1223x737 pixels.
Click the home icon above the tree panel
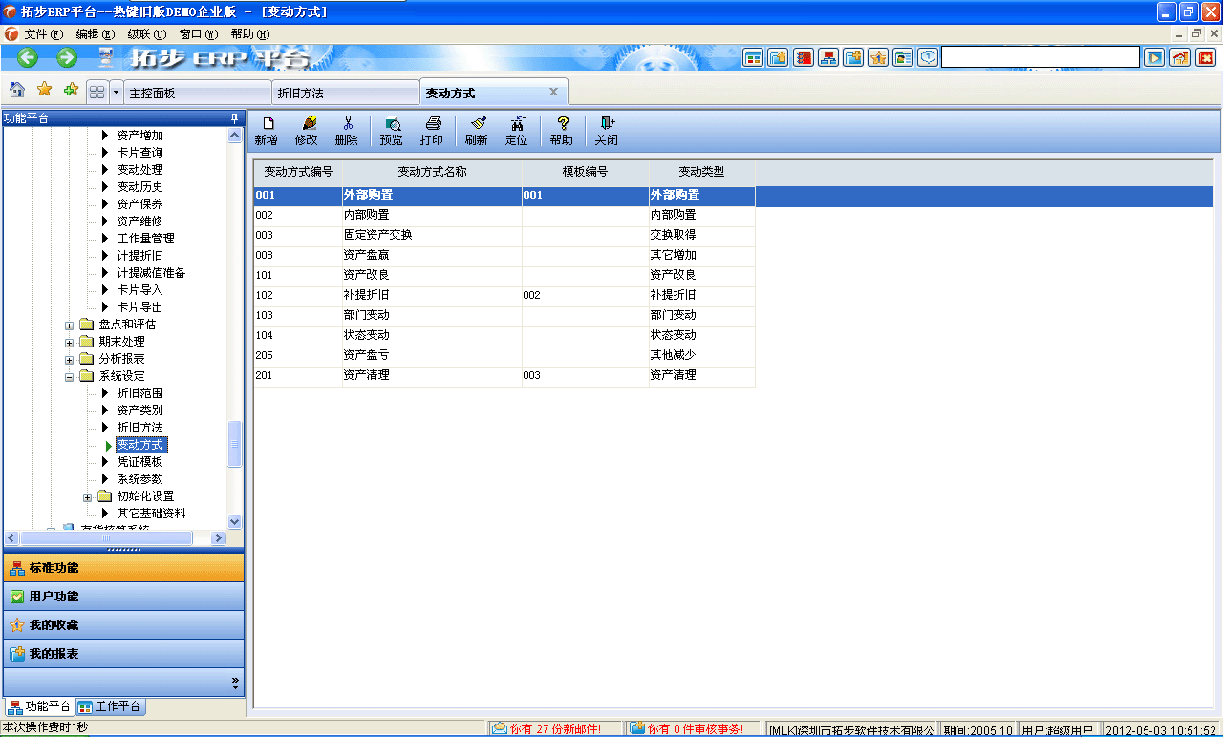pos(16,91)
